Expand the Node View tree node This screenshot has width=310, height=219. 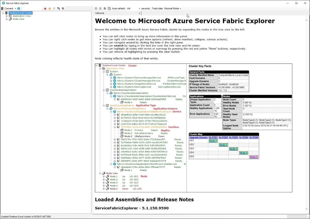click(7, 19)
